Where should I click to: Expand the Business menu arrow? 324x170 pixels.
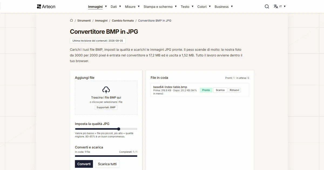tap(232, 6)
